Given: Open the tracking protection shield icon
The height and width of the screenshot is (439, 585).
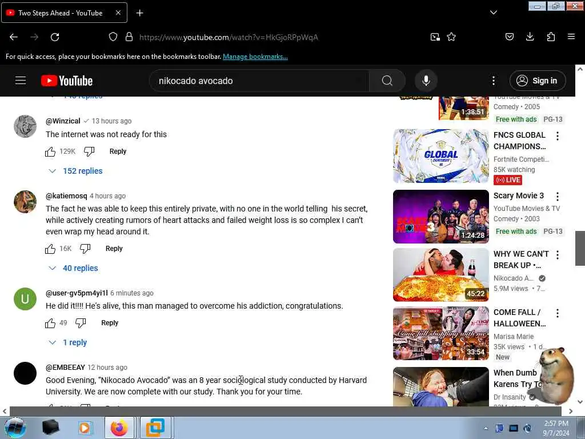Looking at the screenshot, I should pos(113,37).
